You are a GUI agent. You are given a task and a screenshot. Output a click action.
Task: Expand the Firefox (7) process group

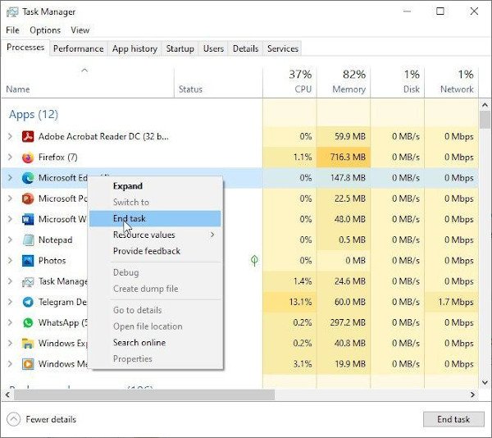tap(10, 157)
